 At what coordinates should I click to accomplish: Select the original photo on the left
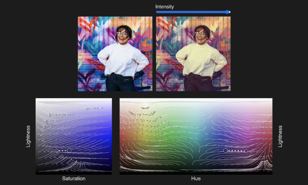pos(115,54)
